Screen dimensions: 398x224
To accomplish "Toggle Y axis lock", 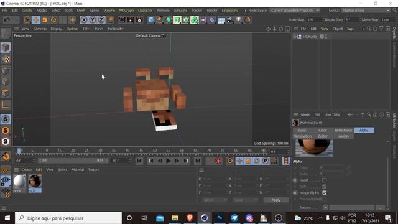I will [x=93, y=20].
